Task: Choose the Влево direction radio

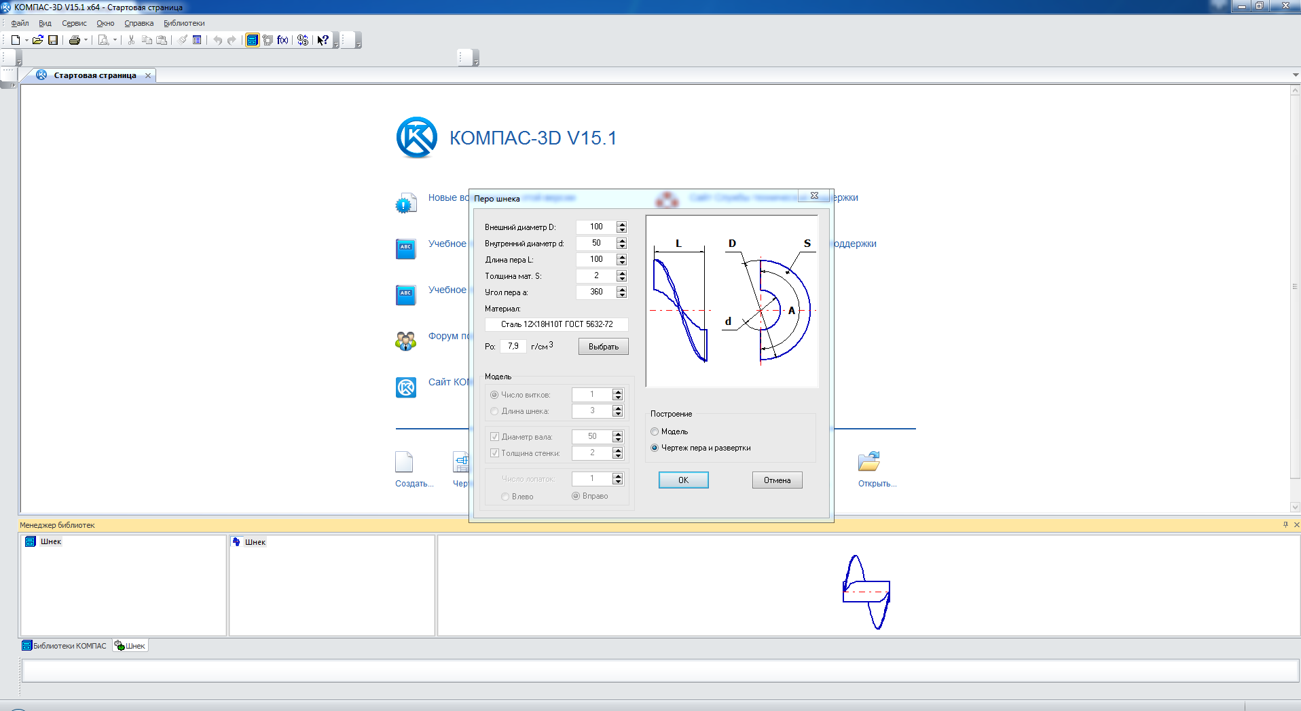Action: pos(505,497)
